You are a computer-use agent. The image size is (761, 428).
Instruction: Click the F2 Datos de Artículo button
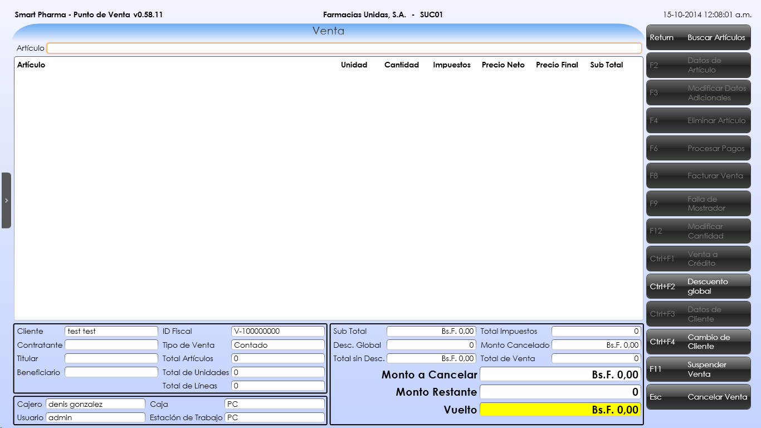[698, 65]
